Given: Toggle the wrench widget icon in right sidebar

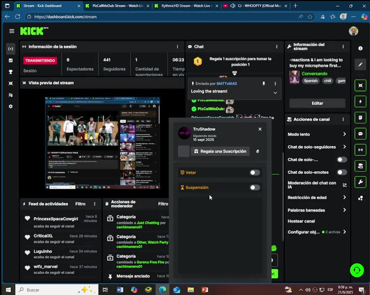Looking at the screenshot, I should (360, 182).
